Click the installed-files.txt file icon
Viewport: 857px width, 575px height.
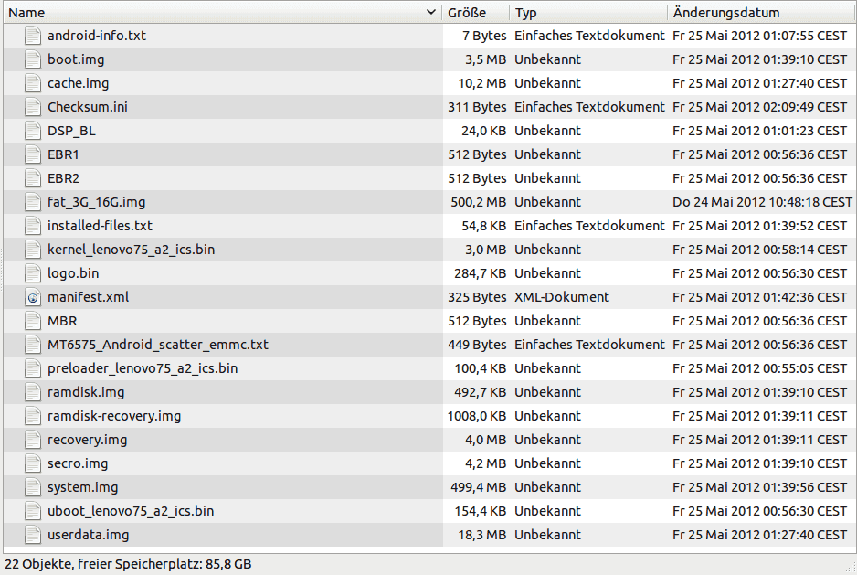[x=33, y=226]
